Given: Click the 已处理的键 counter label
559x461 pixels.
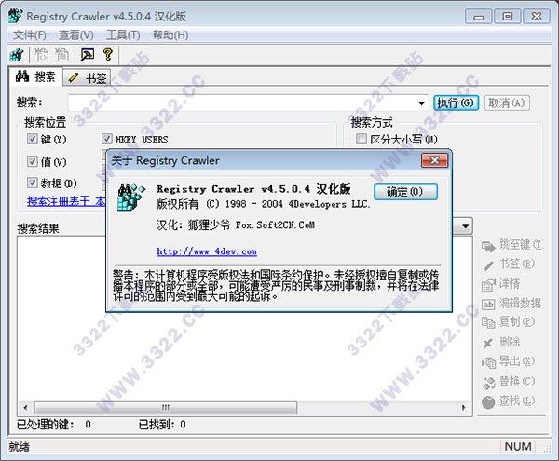Looking at the screenshot, I should pos(46,425).
